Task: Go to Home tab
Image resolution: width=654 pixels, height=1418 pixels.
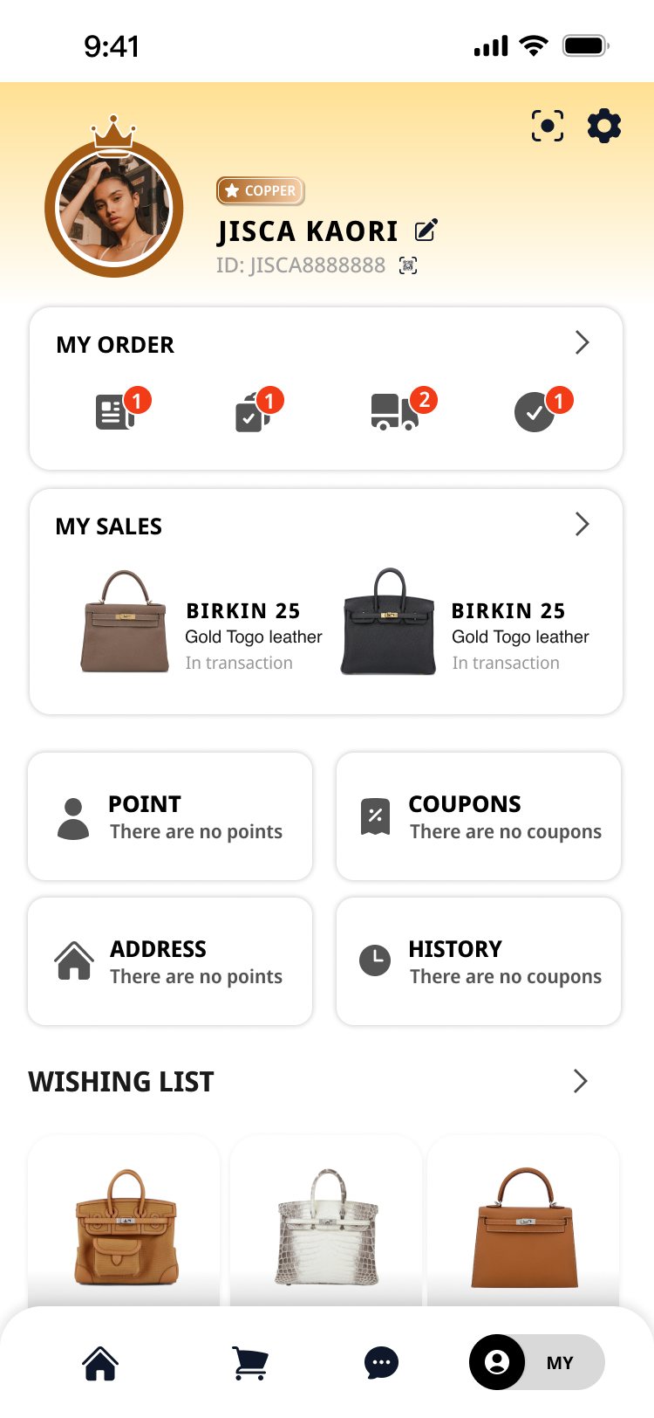Action: pos(100,1363)
